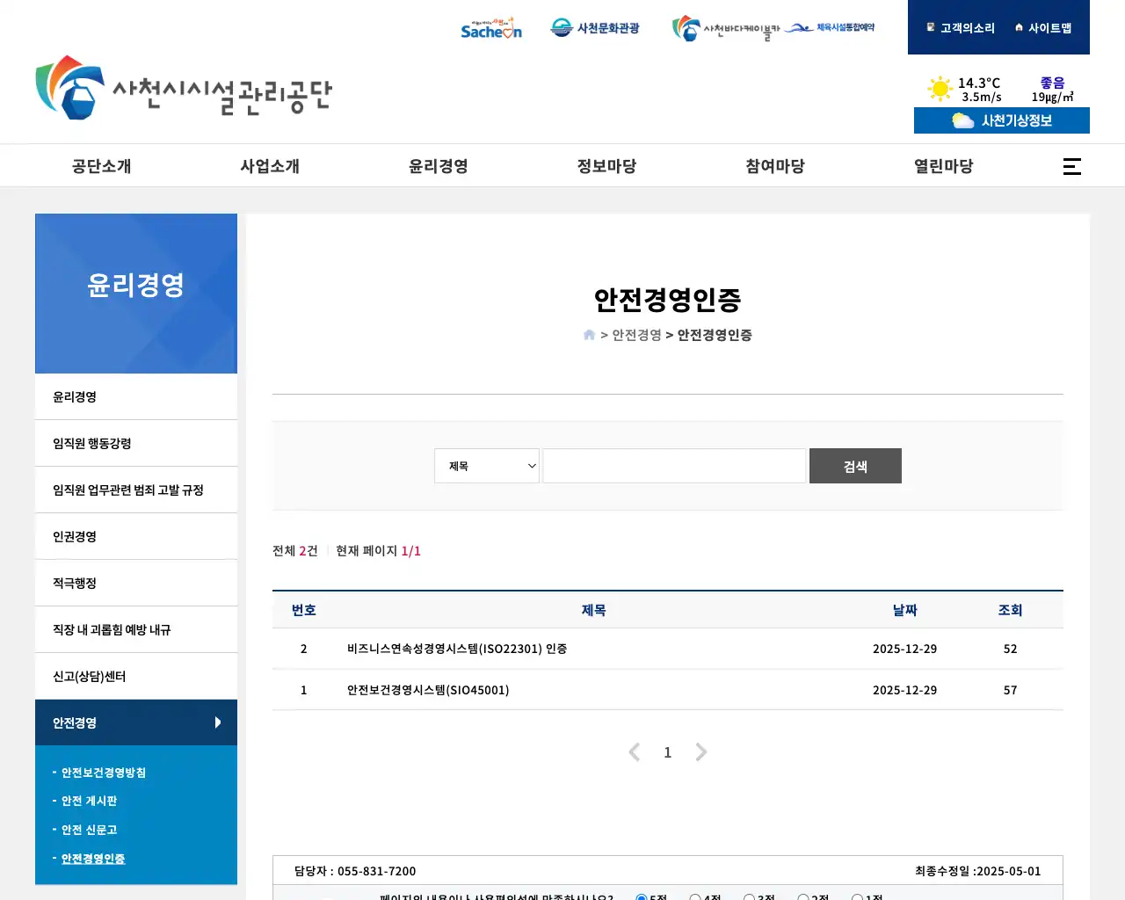Open the 사천문화관광 site link
1125x900 pixels.
(x=595, y=28)
